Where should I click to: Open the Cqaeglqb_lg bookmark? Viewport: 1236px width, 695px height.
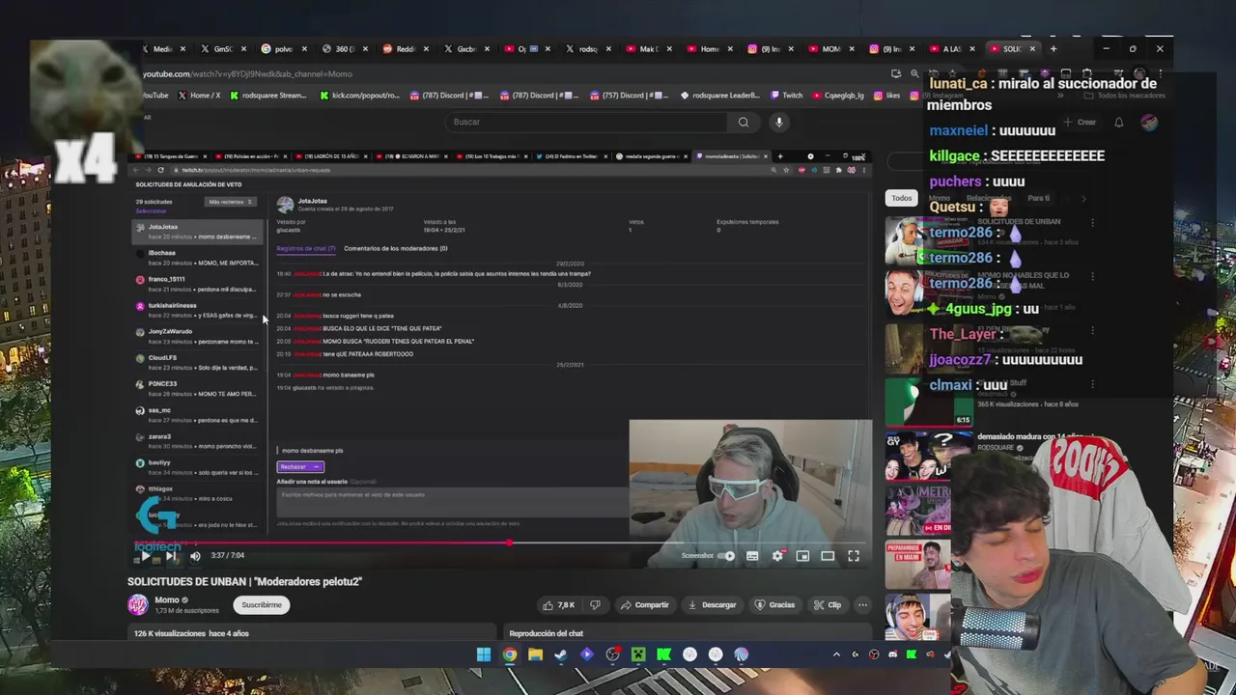click(x=838, y=96)
